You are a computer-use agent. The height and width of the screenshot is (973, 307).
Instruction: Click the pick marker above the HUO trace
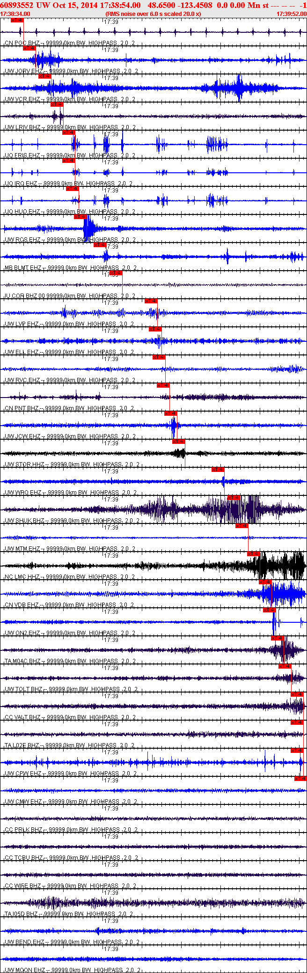click(73, 189)
